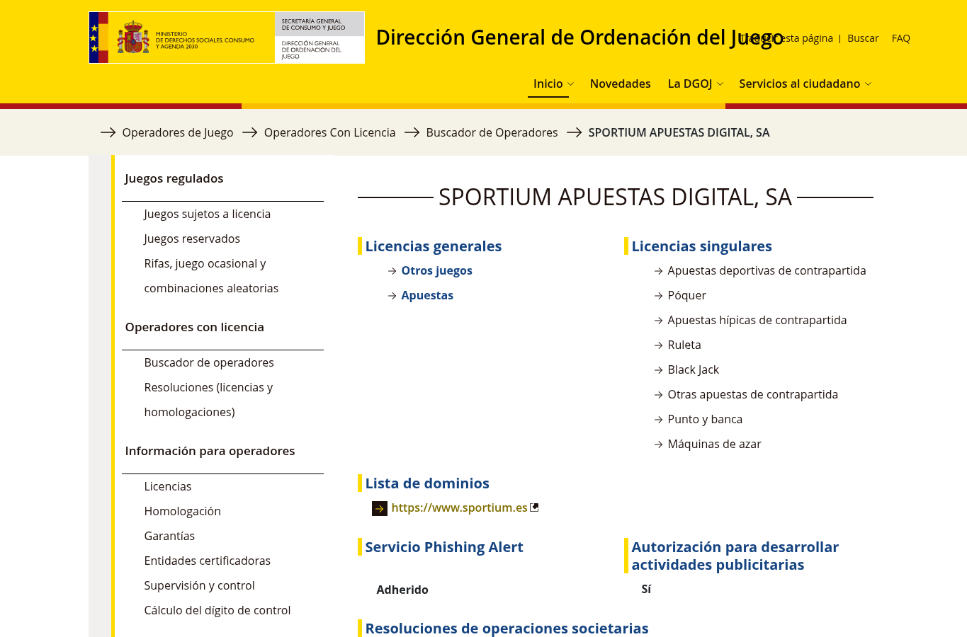
Task: Open the Buscar link in header
Action: (863, 38)
